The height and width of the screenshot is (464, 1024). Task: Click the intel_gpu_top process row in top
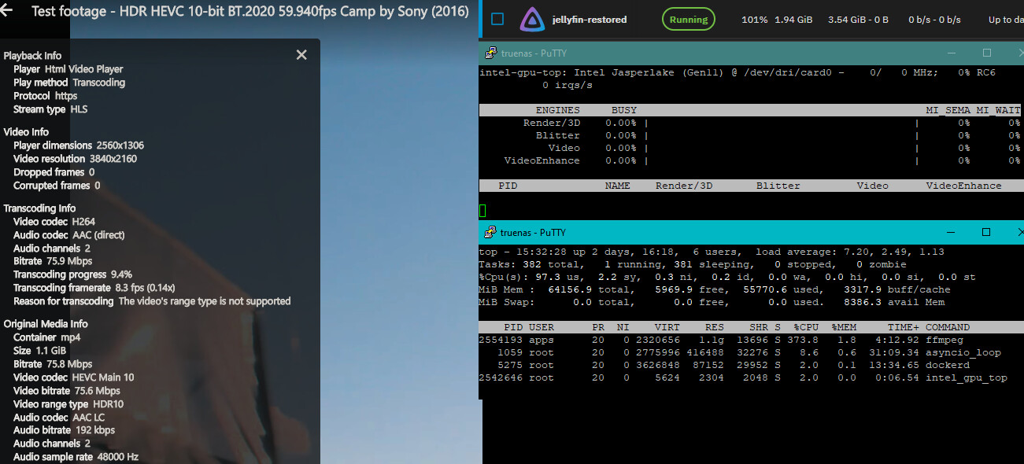pos(743,377)
